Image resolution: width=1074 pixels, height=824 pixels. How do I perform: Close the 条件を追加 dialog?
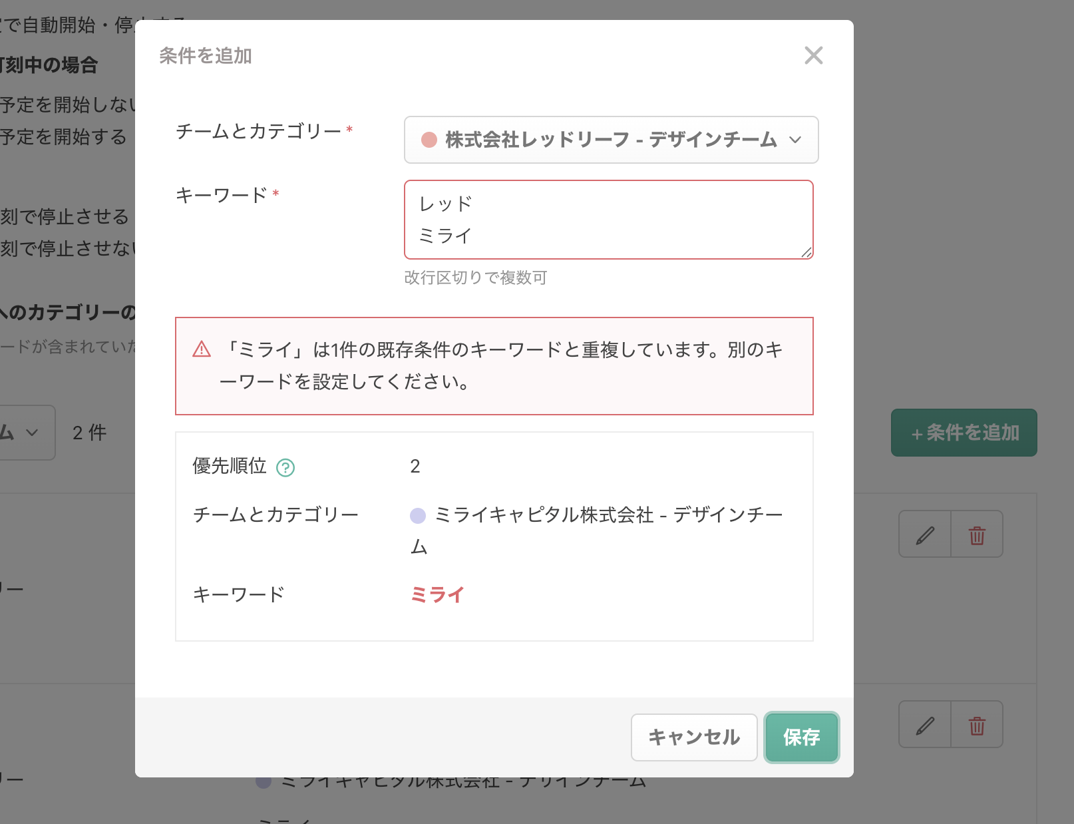click(x=813, y=56)
